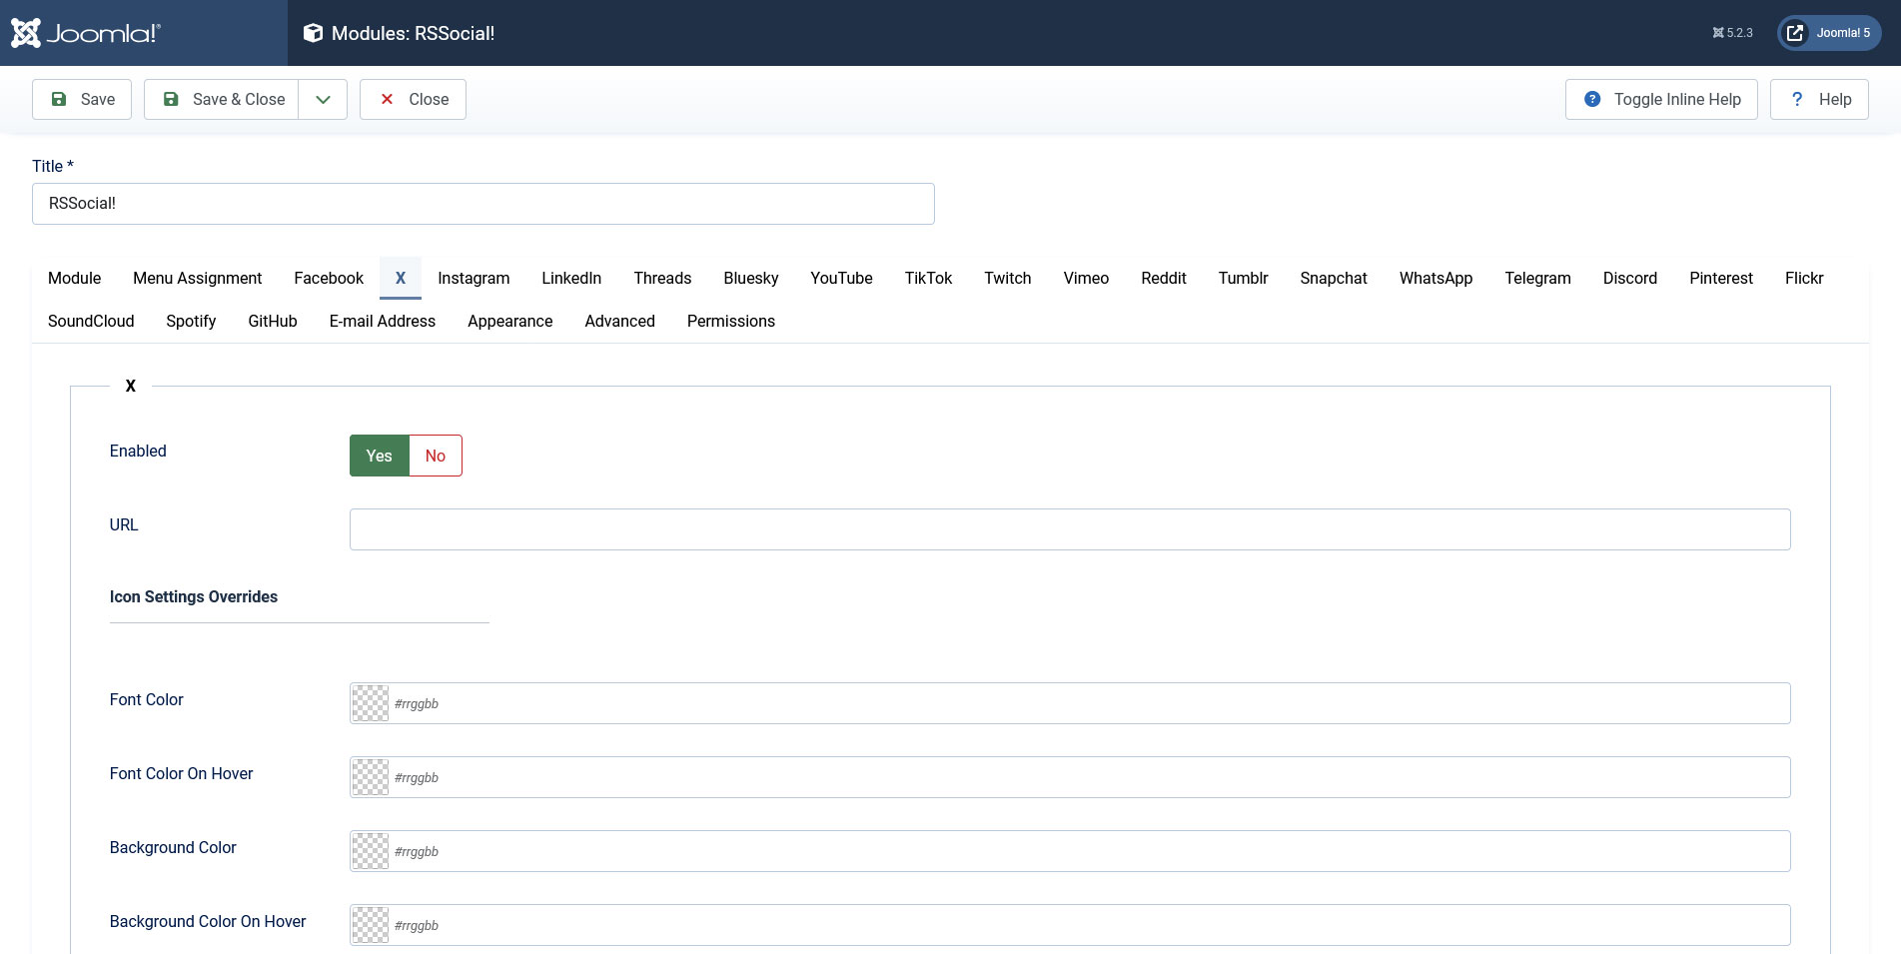This screenshot has height=954, width=1901.
Task: Switch to the Twitch tab
Action: pyautogui.click(x=1008, y=278)
